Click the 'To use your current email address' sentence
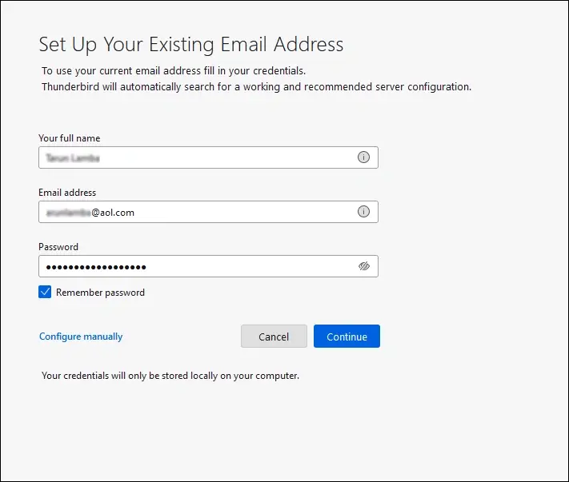Screen dimensions: 569x482 tap(174, 71)
